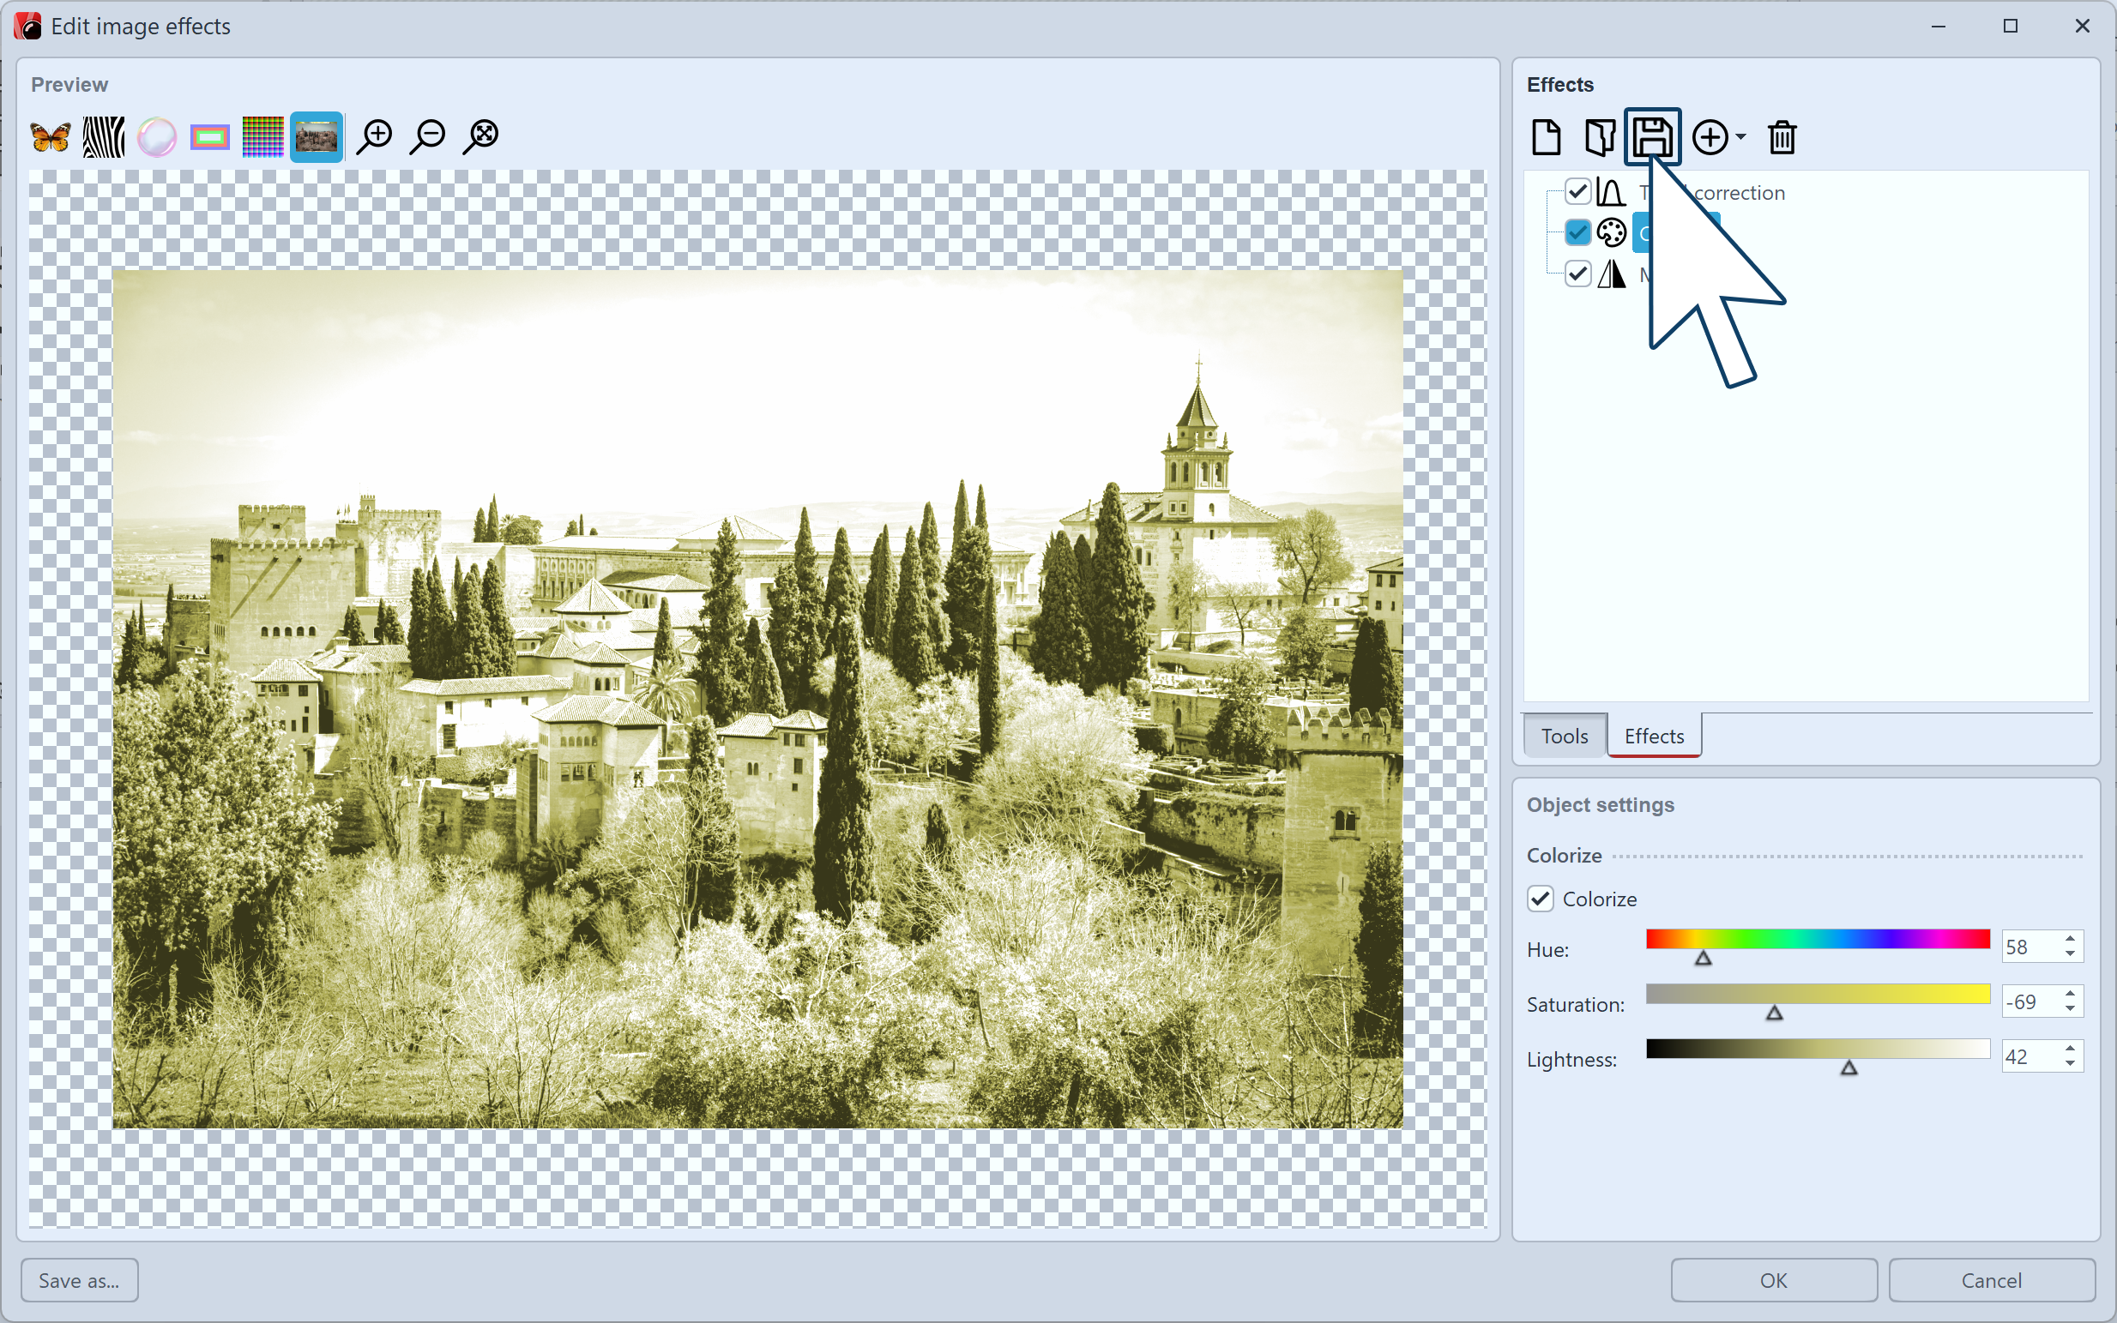This screenshot has height=1323, width=2117.
Task: Switch to the Tools tab
Action: pos(1563,736)
